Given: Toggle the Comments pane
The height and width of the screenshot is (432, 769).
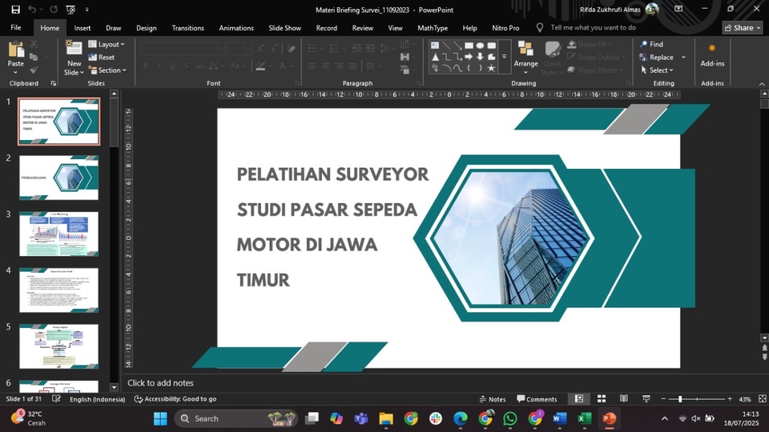Looking at the screenshot, I should click(x=537, y=398).
